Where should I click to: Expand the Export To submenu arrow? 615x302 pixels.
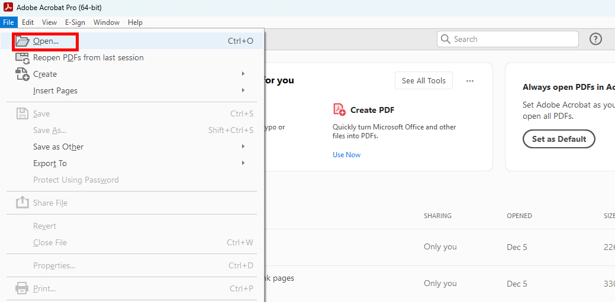point(243,163)
